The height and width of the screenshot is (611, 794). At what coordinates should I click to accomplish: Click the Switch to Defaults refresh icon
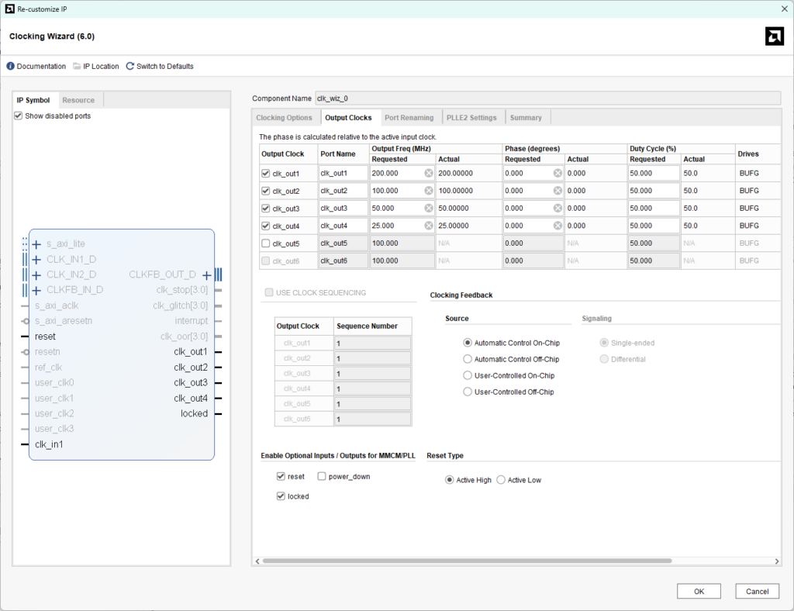click(x=130, y=67)
